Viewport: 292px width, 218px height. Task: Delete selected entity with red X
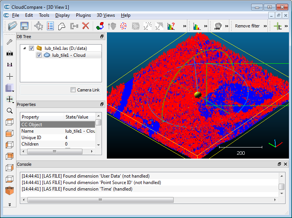(x=86, y=26)
